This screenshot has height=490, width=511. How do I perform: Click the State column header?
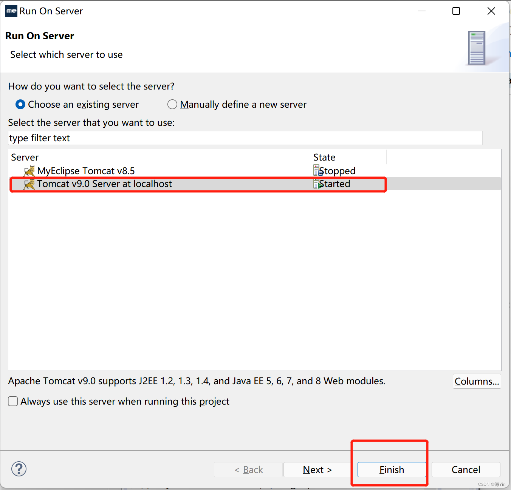coord(349,157)
